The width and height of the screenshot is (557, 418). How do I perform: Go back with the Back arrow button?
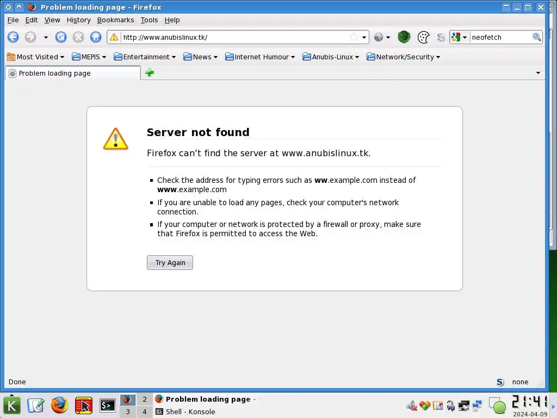click(13, 37)
